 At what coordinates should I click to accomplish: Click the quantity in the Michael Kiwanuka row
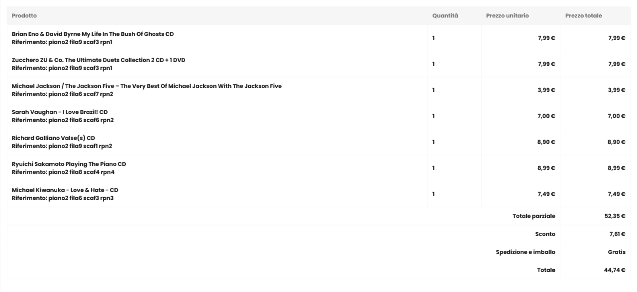tap(433, 194)
